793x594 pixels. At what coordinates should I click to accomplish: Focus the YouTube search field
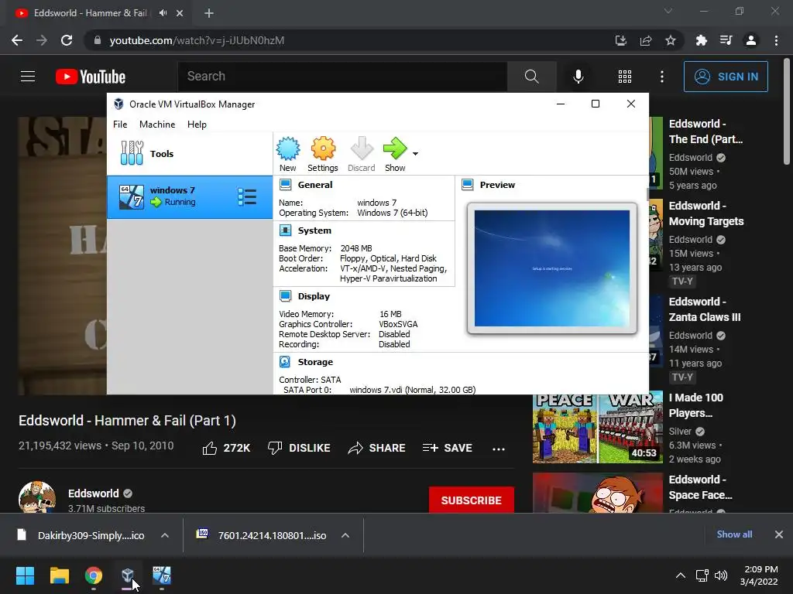pos(342,77)
